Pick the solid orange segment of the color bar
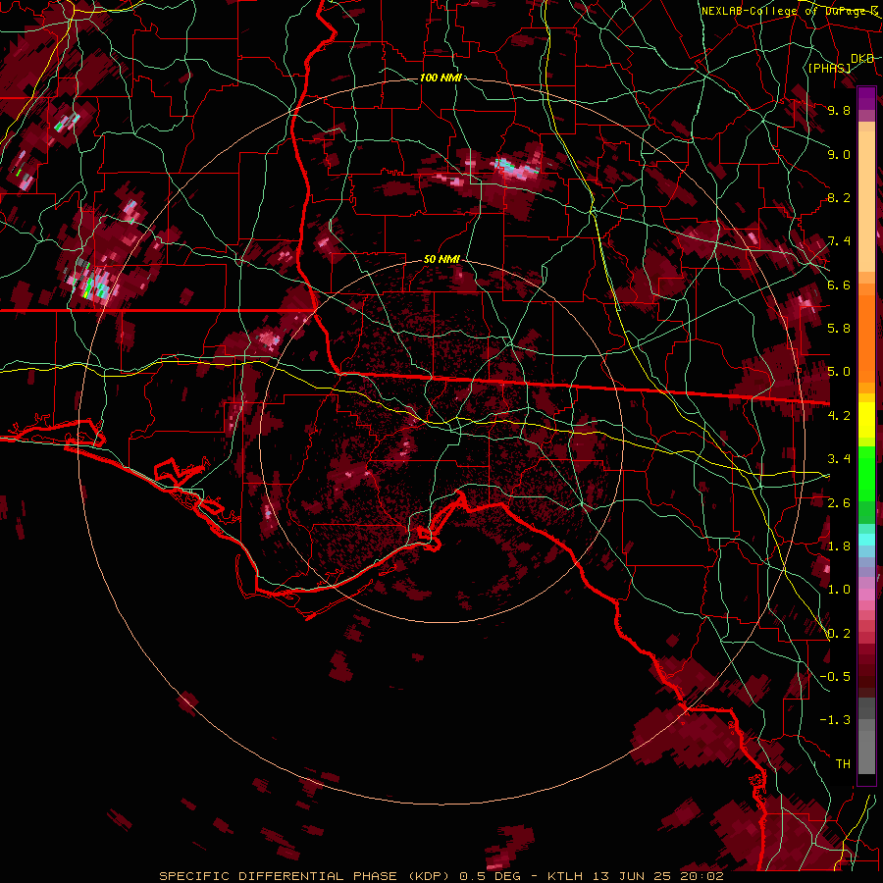The image size is (883, 883). [x=866, y=338]
